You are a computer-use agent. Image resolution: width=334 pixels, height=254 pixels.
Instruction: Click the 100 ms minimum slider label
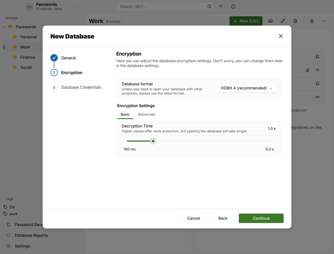(x=129, y=149)
